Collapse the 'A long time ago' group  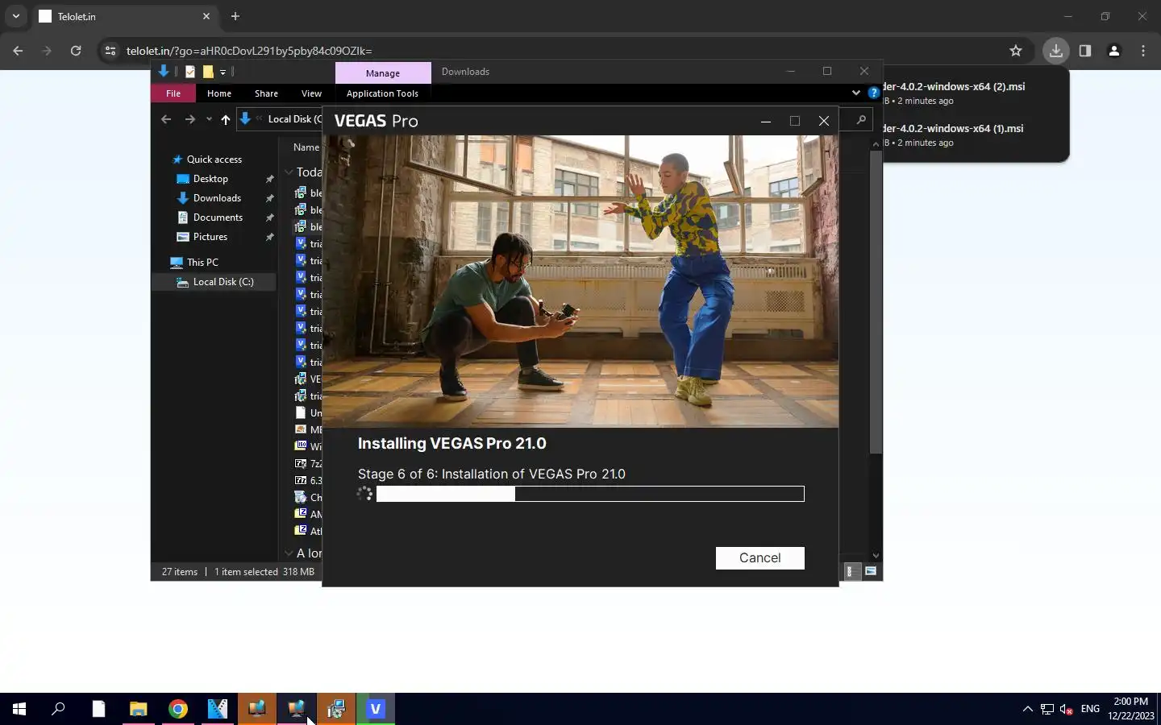click(289, 553)
